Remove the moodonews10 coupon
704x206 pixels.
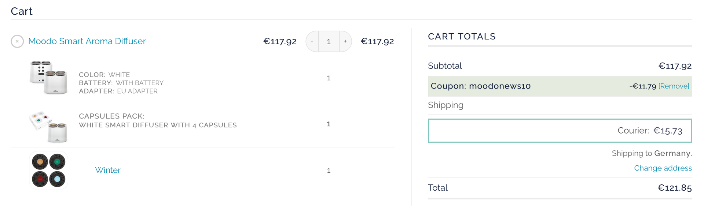click(x=674, y=86)
